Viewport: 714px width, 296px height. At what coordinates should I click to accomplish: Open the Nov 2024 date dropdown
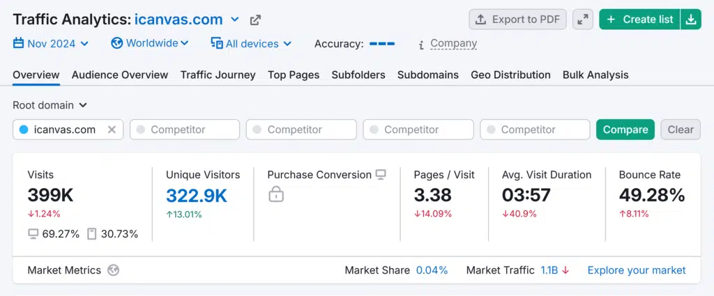[x=51, y=43]
